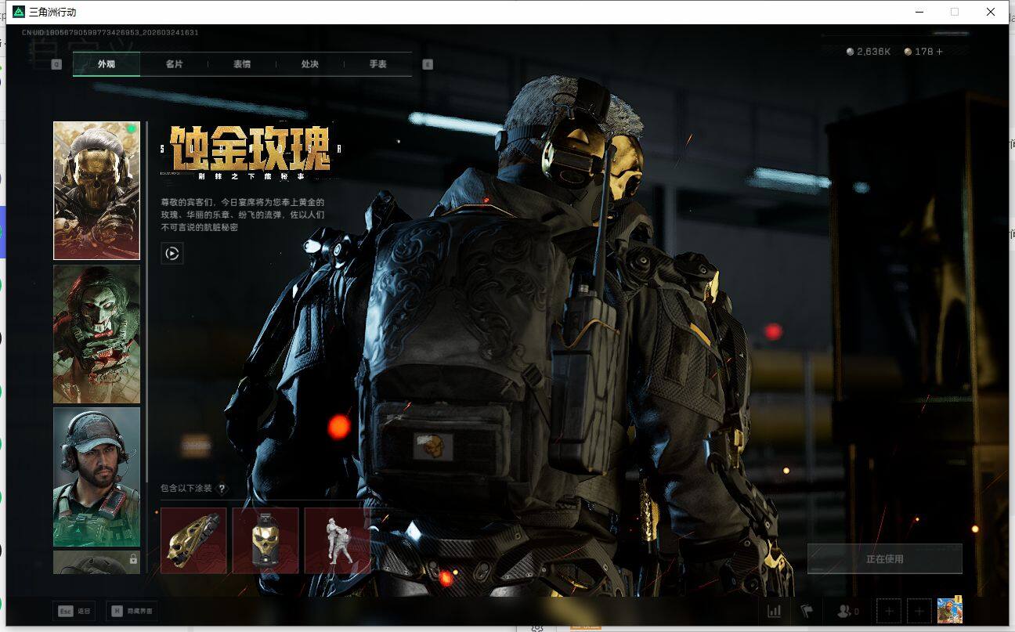Click the 三角洲行动 app icon in title bar
Image resolution: width=1015 pixels, height=632 pixels.
tap(20, 12)
